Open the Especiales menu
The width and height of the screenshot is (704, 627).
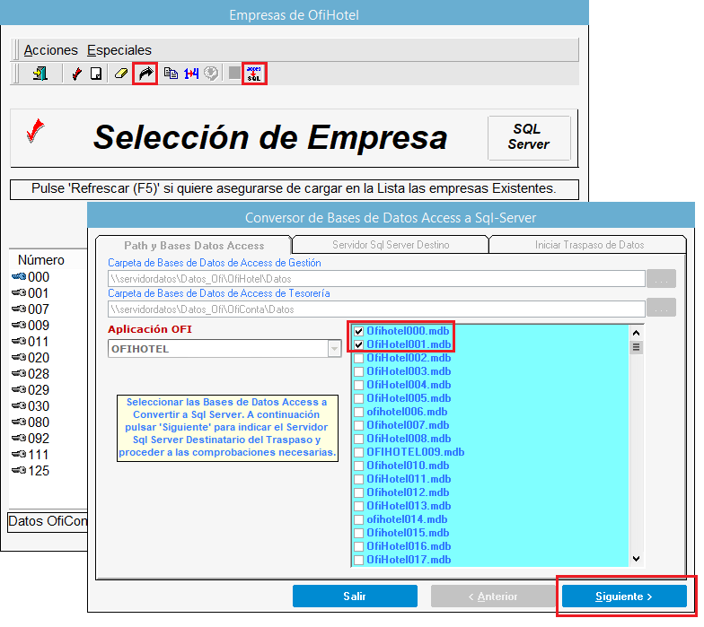[119, 50]
